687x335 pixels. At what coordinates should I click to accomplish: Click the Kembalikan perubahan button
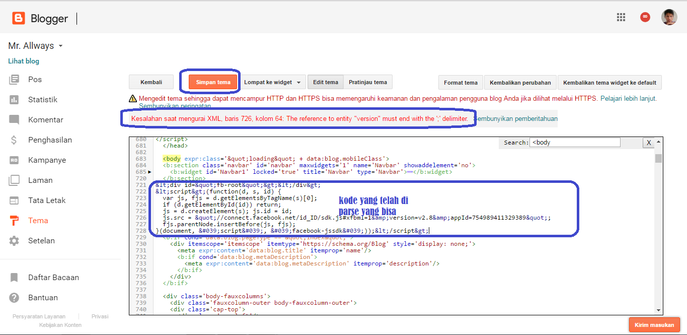[520, 83]
